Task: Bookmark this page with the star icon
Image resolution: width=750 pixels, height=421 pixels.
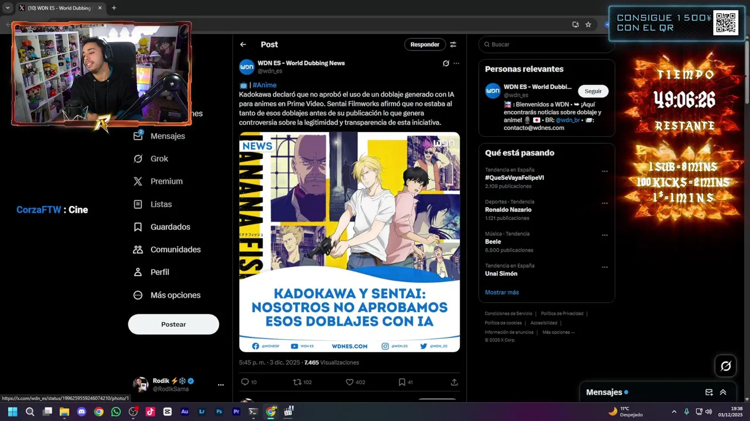Action: point(588,25)
